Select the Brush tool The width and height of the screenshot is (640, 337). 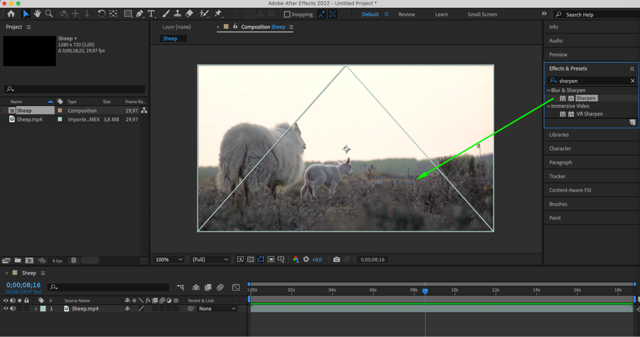(166, 14)
